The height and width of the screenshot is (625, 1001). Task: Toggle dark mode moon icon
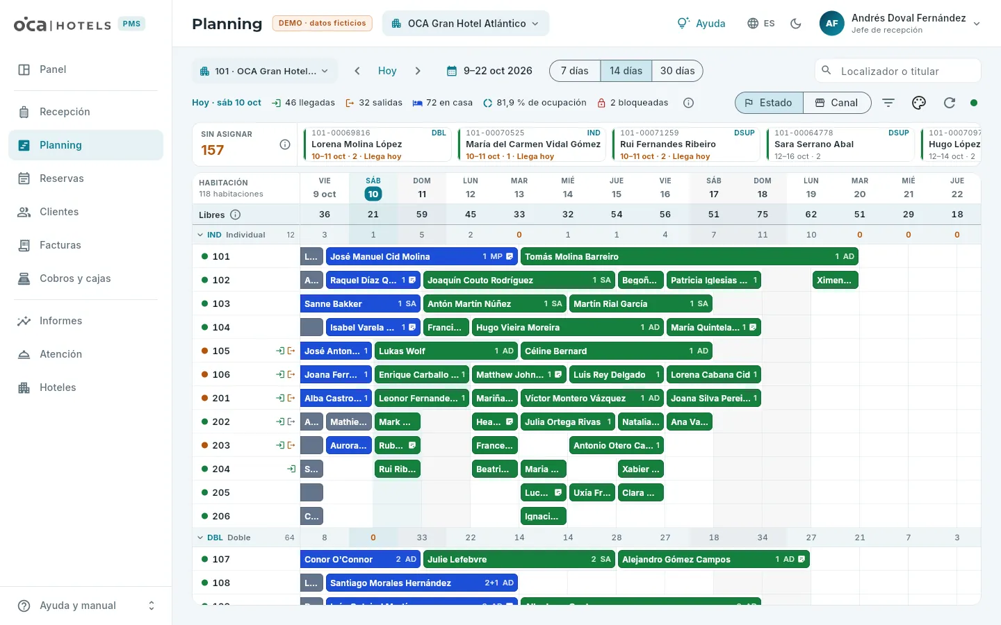click(796, 24)
